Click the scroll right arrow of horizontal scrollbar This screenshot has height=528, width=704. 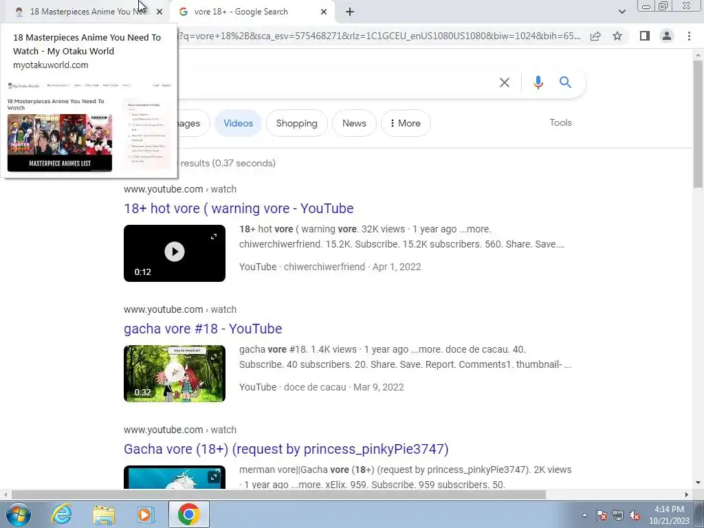click(687, 494)
